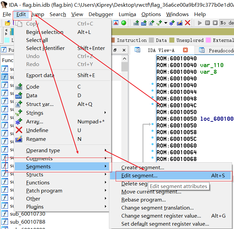Click the blue asterisk array toolbar icon
234x229 pixels.
tap(172, 23)
